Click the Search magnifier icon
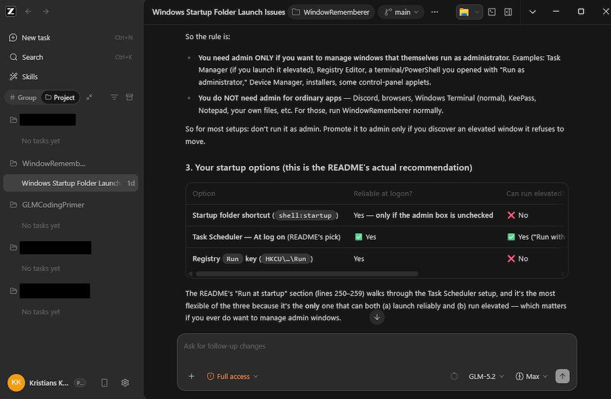 (x=14, y=57)
